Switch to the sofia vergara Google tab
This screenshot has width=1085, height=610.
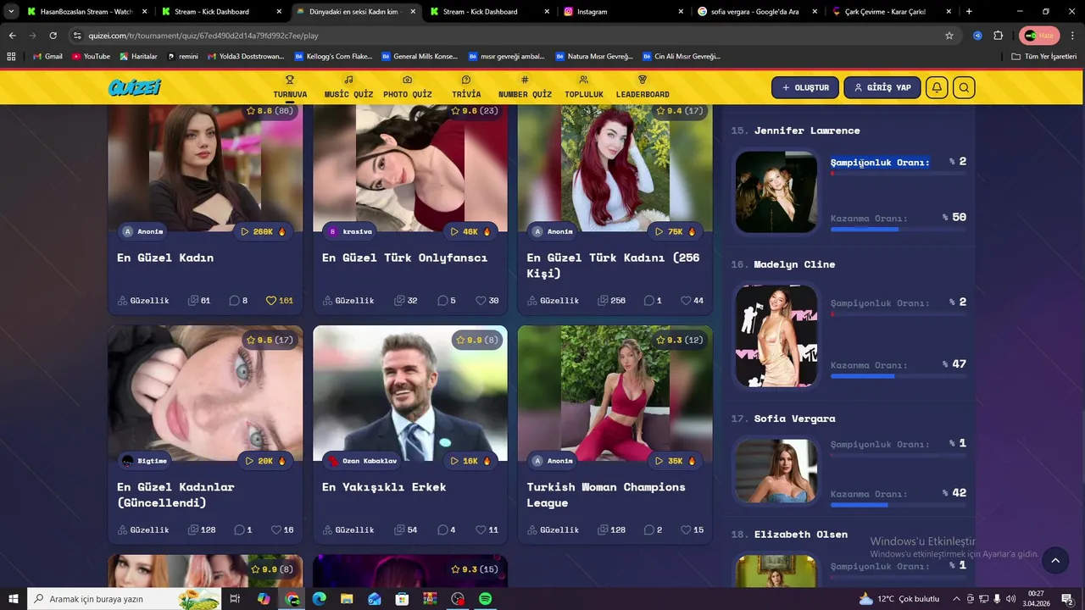[759, 12]
